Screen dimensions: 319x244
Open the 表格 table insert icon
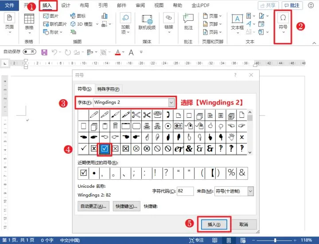click(x=29, y=22)
